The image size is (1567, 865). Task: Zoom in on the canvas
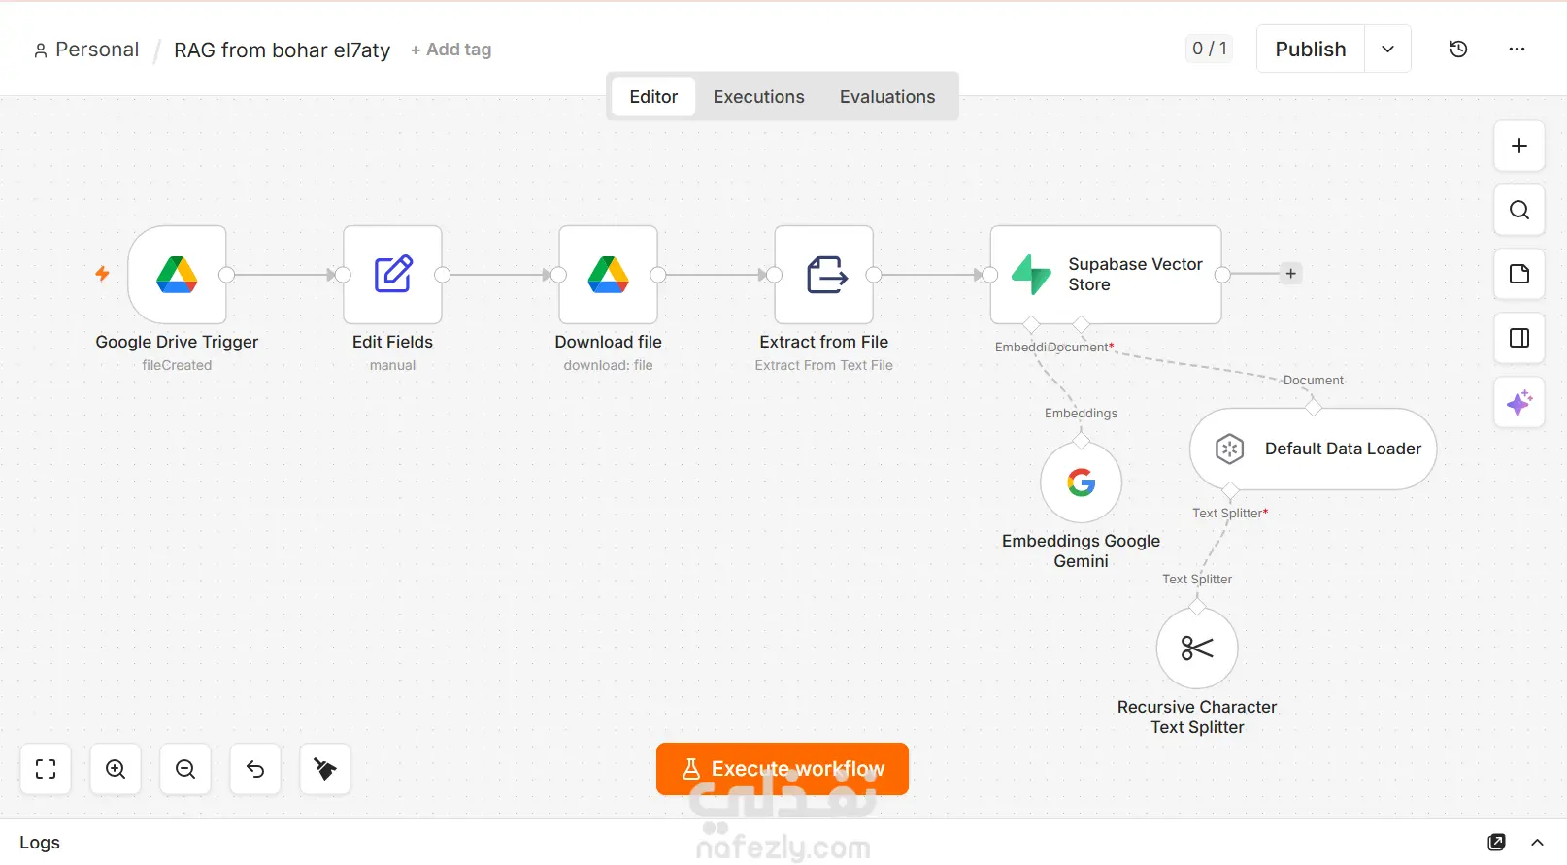coord(116,769)
